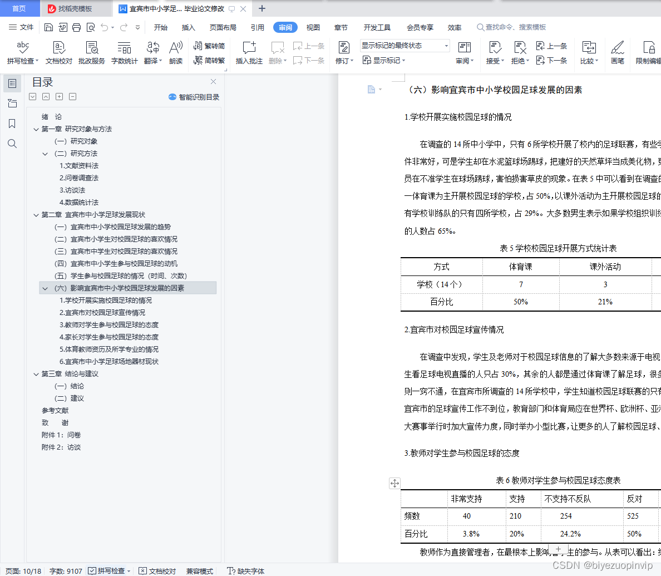This screenshot has width=661, height=576.
Task: Collapse the 第三章 结论与建议 node
Action: (x=36, y=374)
